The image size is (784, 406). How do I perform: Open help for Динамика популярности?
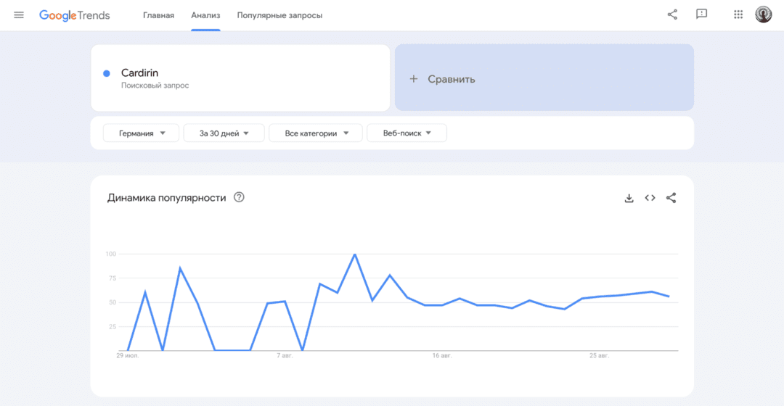click(239, 197)
